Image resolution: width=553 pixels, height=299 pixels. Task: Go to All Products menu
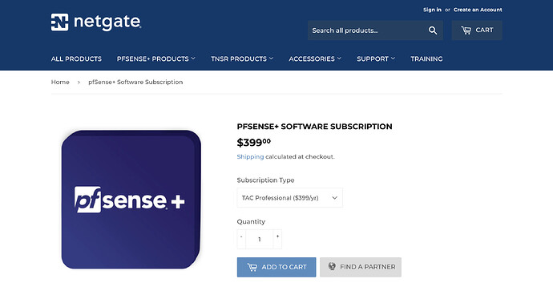(76, 59)
